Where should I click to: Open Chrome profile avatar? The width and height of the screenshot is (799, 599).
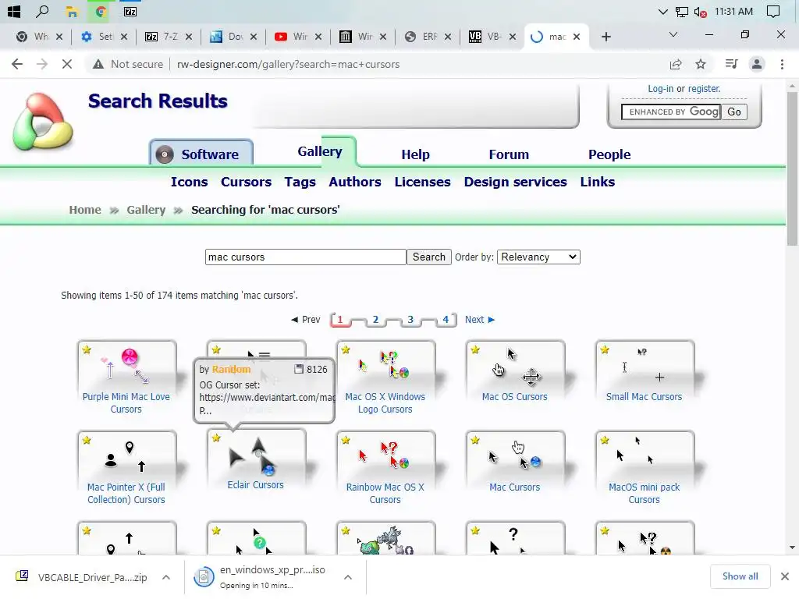point(757,64)
